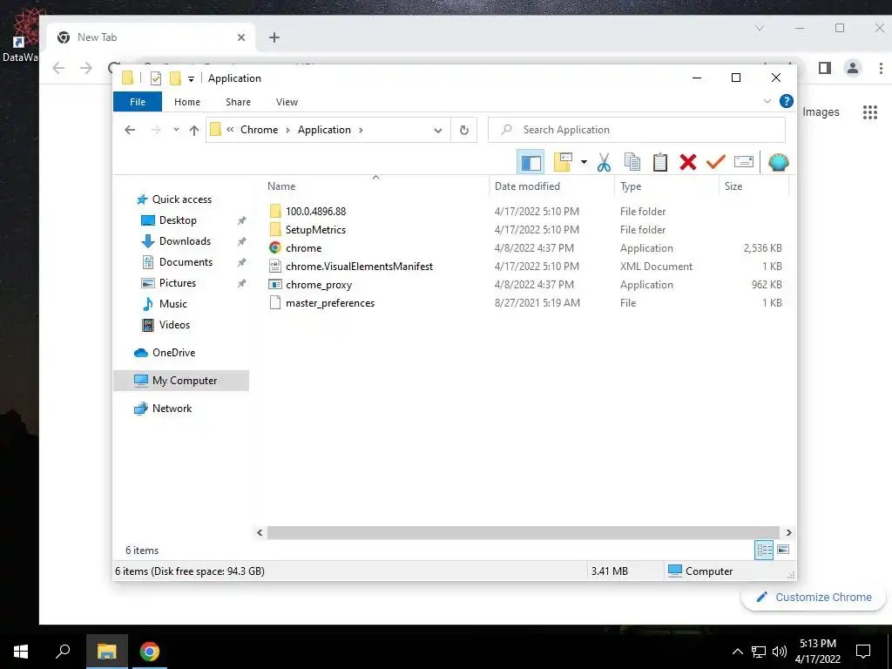Sort by Date modified column header

pyautogui.click(x=551, y=186)
